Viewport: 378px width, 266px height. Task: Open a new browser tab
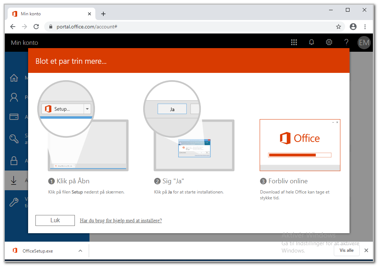point(103,14)
